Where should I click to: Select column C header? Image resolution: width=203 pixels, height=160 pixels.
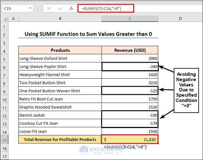click(x=130, y=19)
